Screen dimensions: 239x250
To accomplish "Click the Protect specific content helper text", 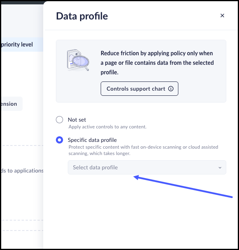I will pyautogui.click(x=143, y=150).
